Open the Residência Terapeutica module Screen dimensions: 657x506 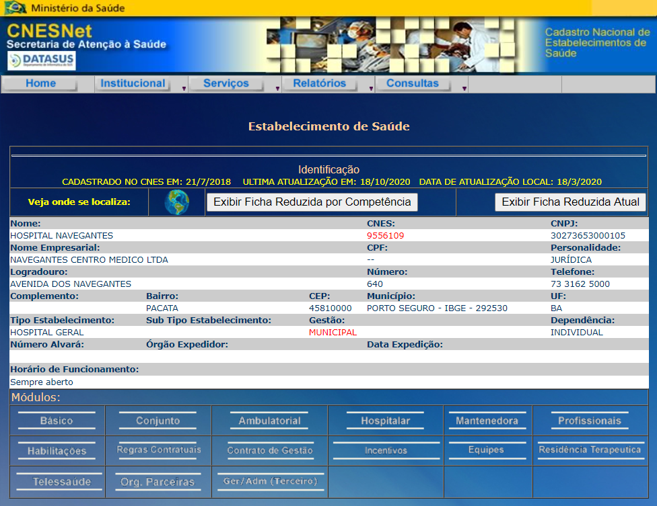(x=590, y=450)
